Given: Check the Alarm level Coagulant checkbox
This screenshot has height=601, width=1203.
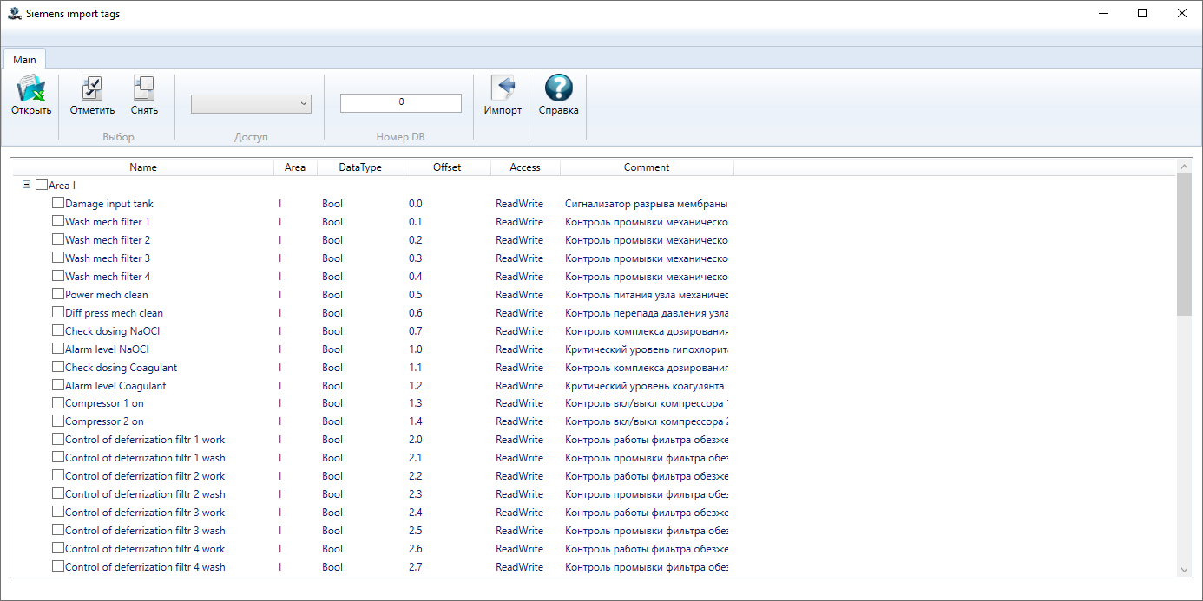Looking at the screenshot, I should click(58, 385).
